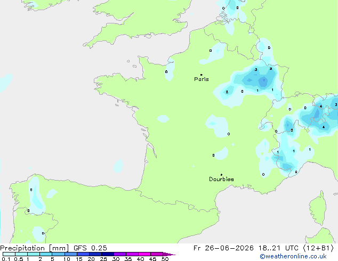
Task: Click the '50' legend value
Action: tap(165, 259)
